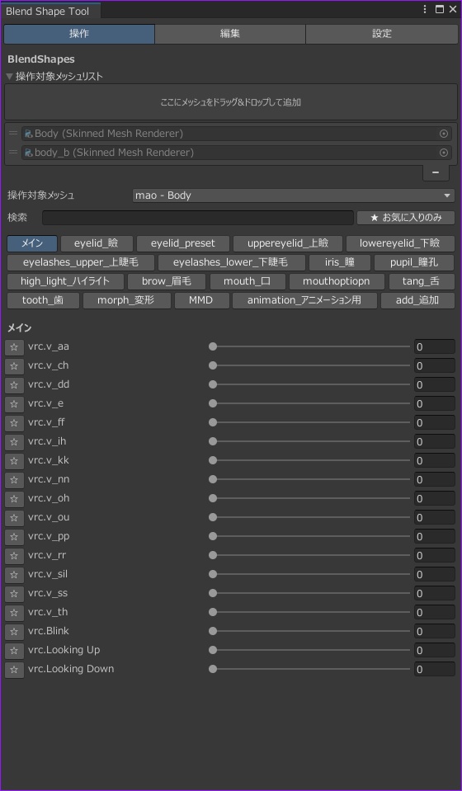This screenshot has width=462, height=791.
Task: Click the mesh drag-and-drop area
Action: [231, 102]
